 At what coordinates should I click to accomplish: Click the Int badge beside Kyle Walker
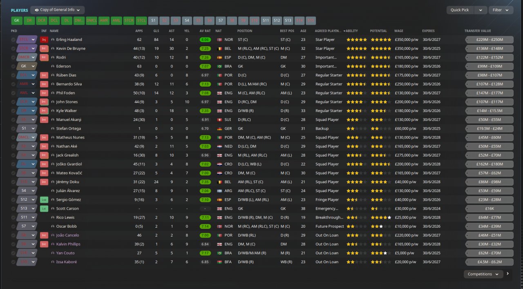(x=44, y=111)
